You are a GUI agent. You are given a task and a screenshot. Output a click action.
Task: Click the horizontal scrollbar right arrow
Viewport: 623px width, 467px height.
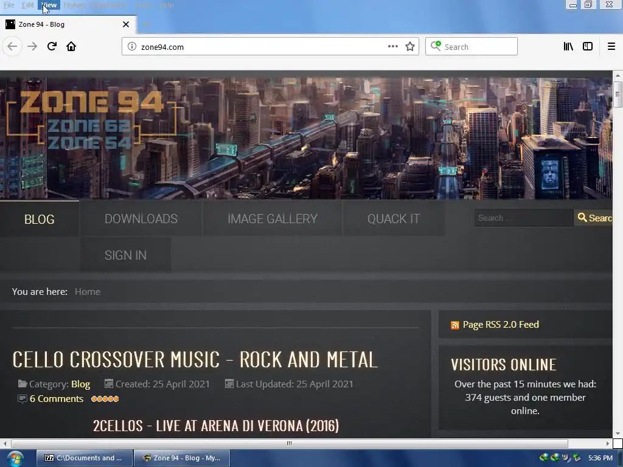tap(608, 443)
